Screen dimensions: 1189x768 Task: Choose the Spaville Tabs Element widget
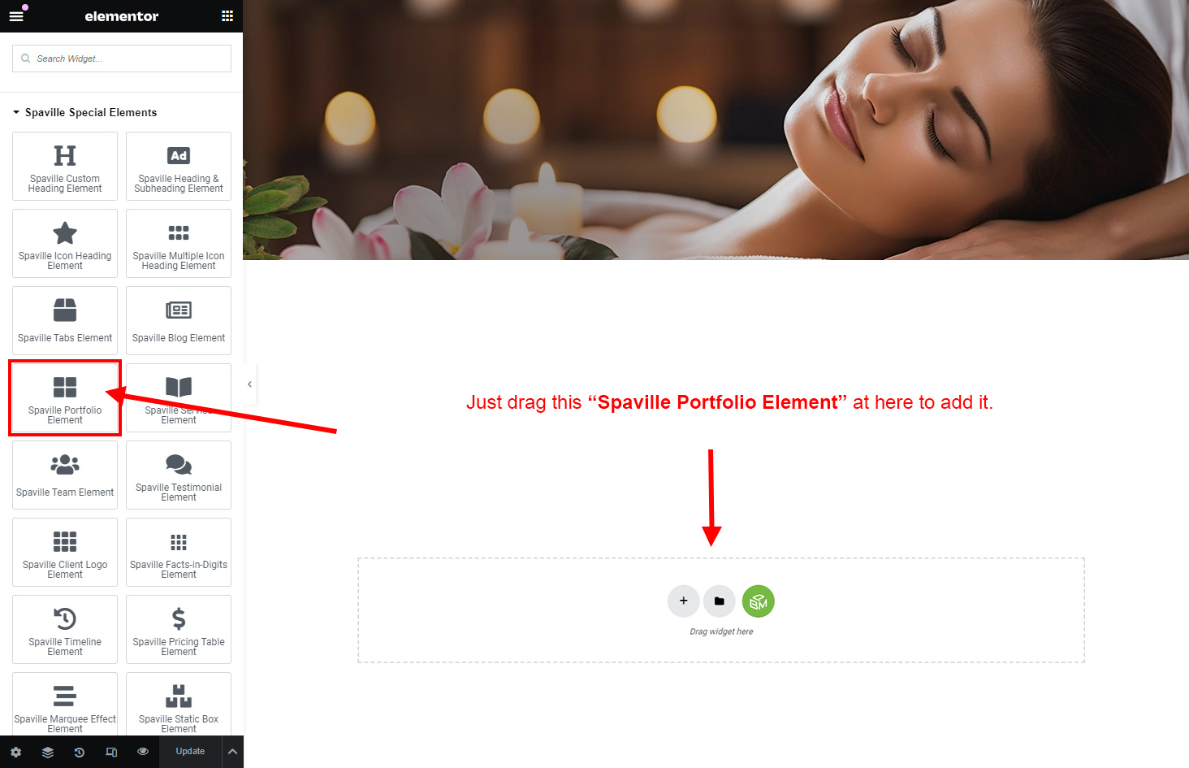coord(65,321)
